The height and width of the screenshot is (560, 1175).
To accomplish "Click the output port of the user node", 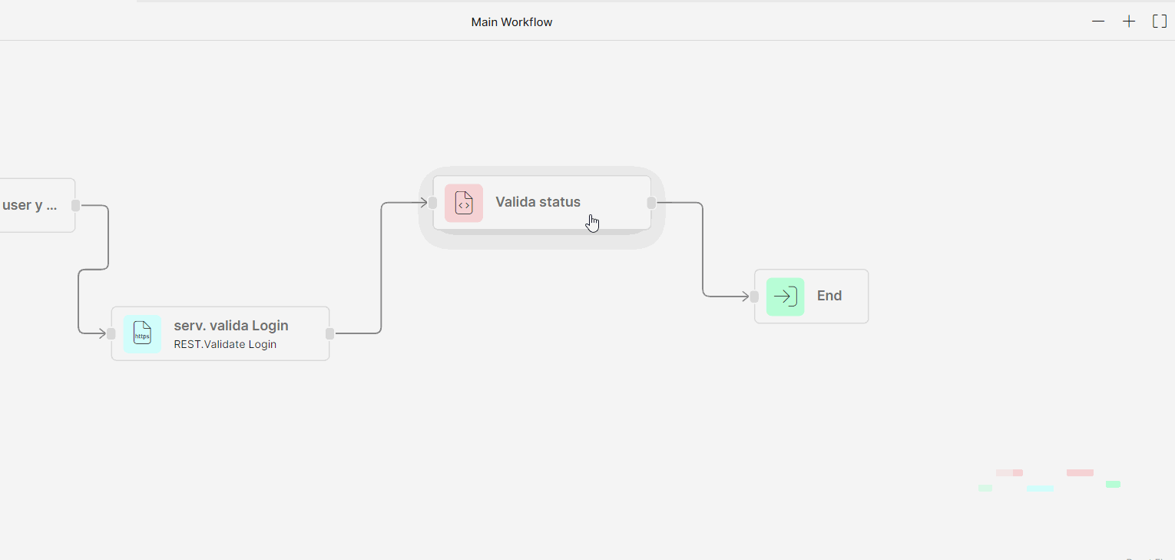I will pyautogui.click(x=74, y=204).
